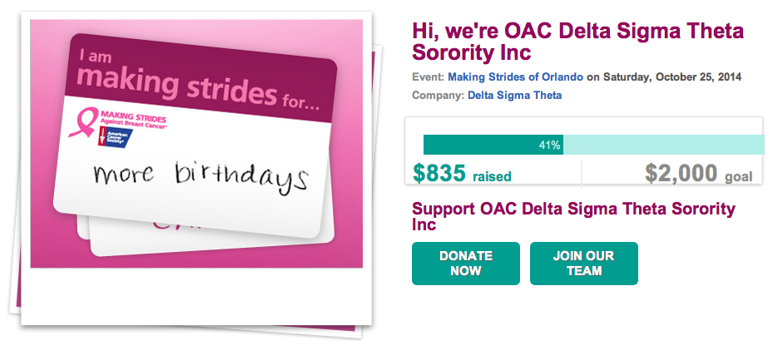Click the unfilled part of the progress bar
Viewport: 778px width, 355px height.
(664, 145)
